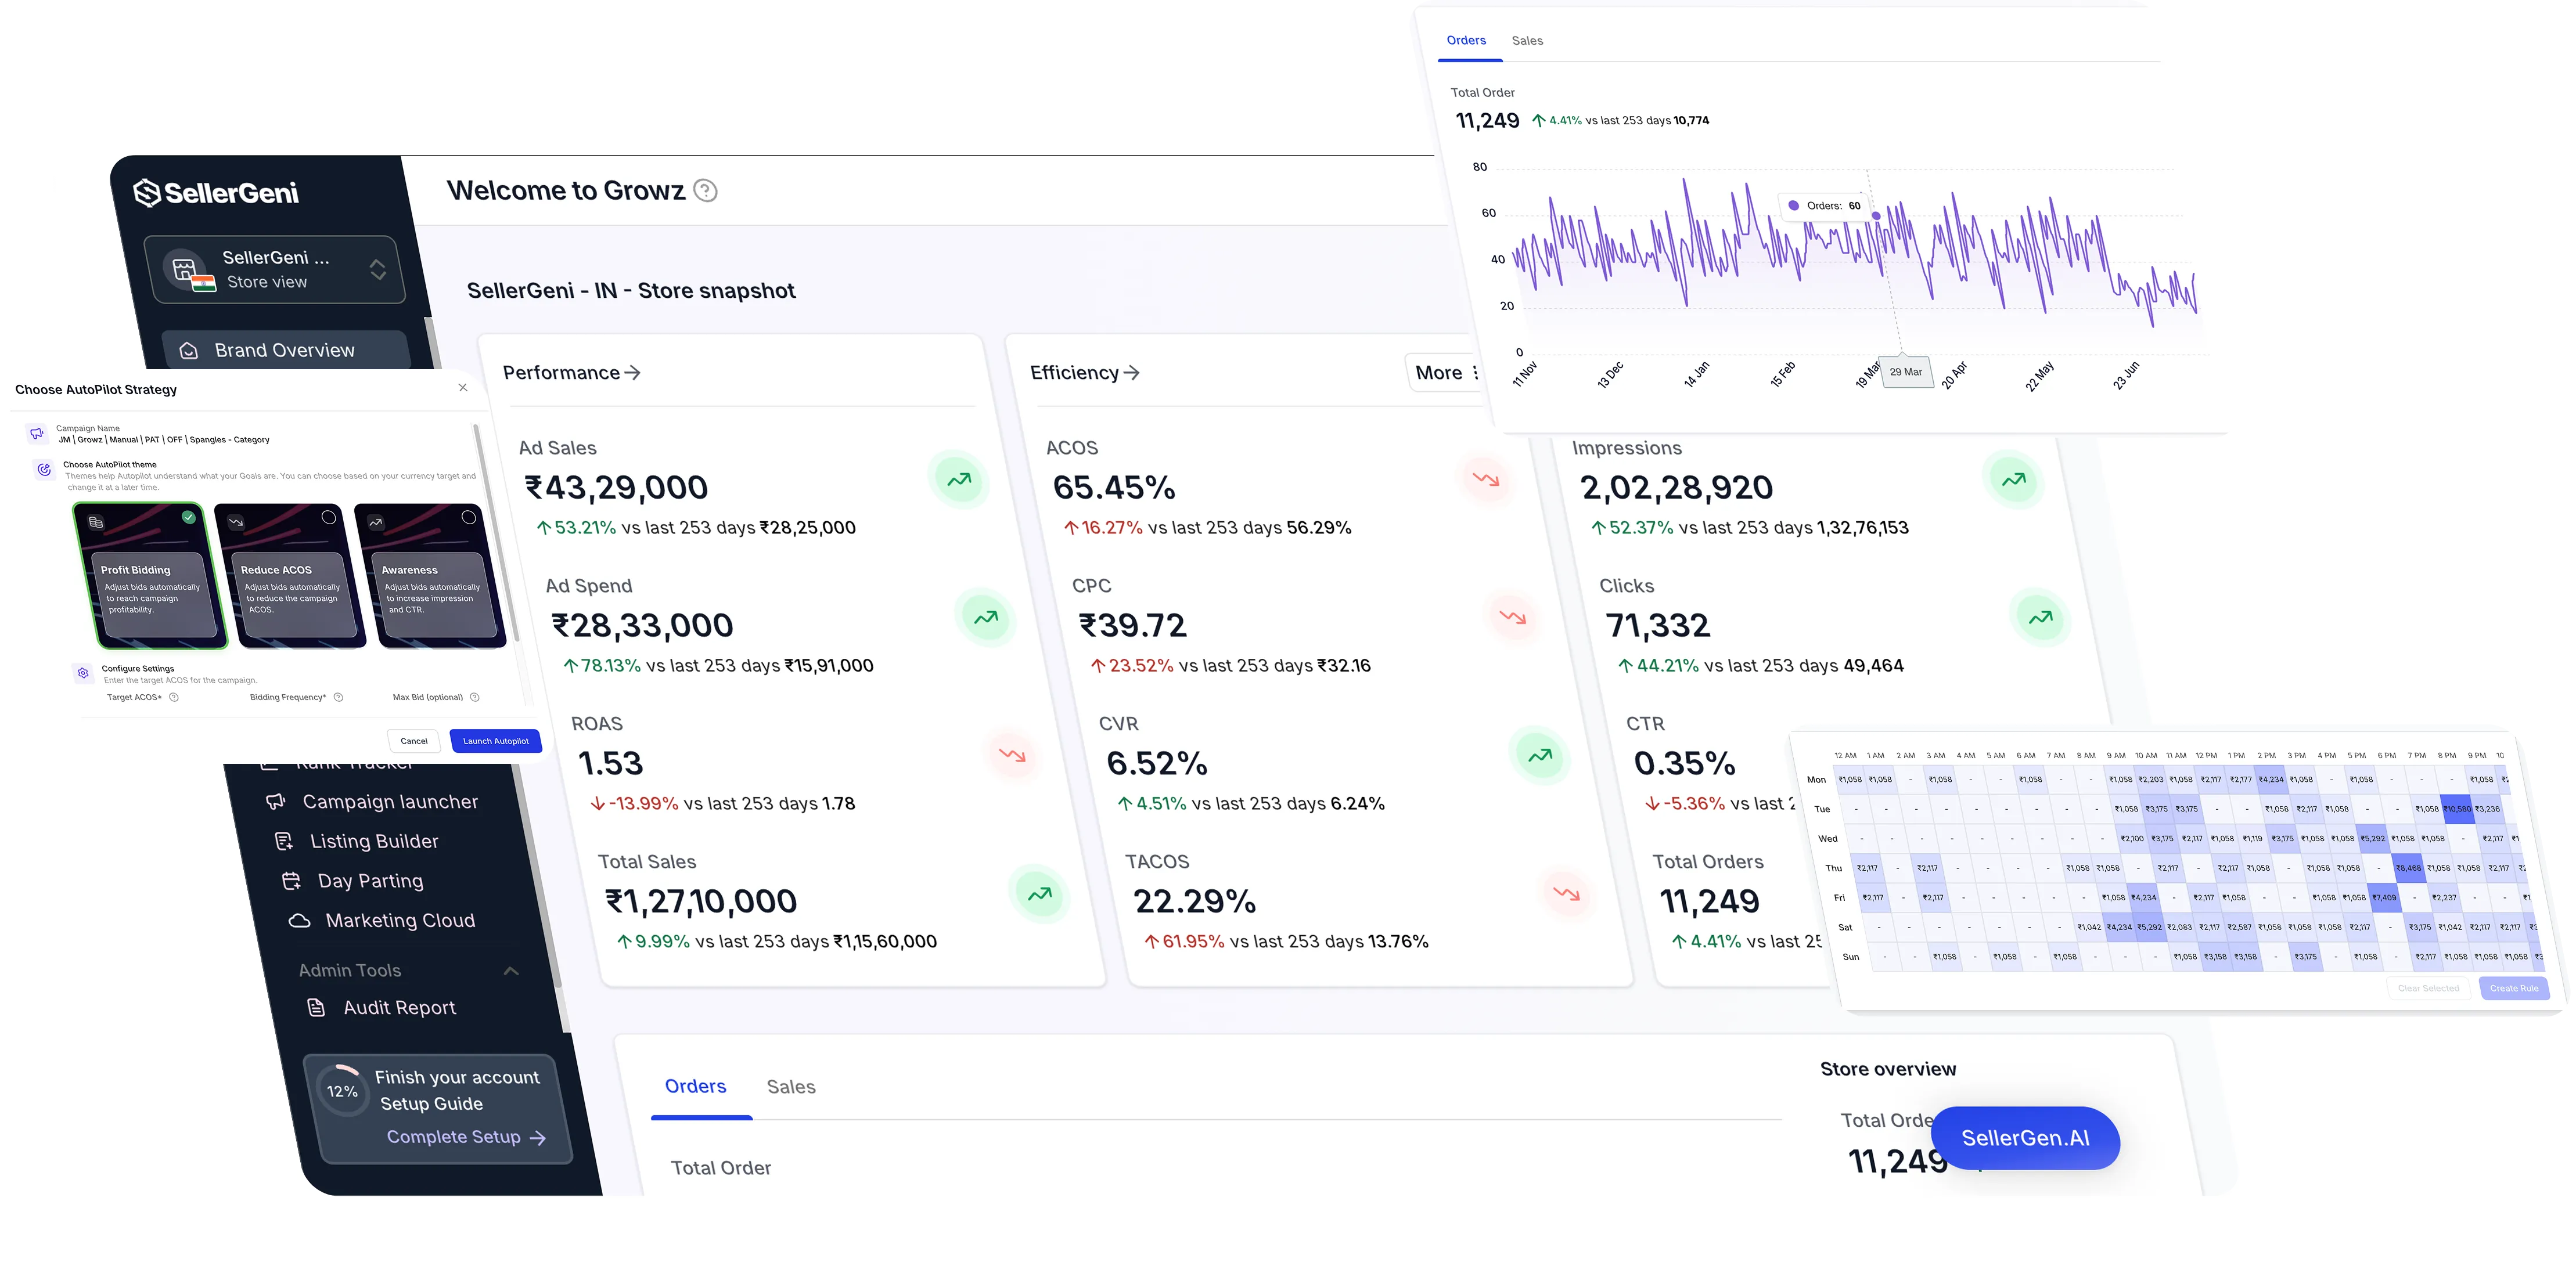Open the Target ACOS help tooltip icon
This screenshot has height=1266, width=2576.
[x=174, y=698]
